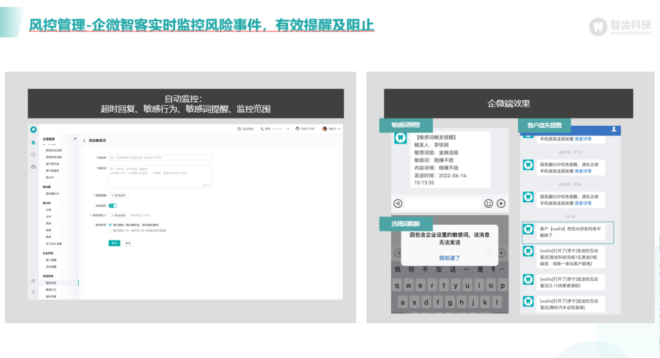Focus the 敏感词 text area
Viewport: 660px width, 358px height.
tap(160, 177)
